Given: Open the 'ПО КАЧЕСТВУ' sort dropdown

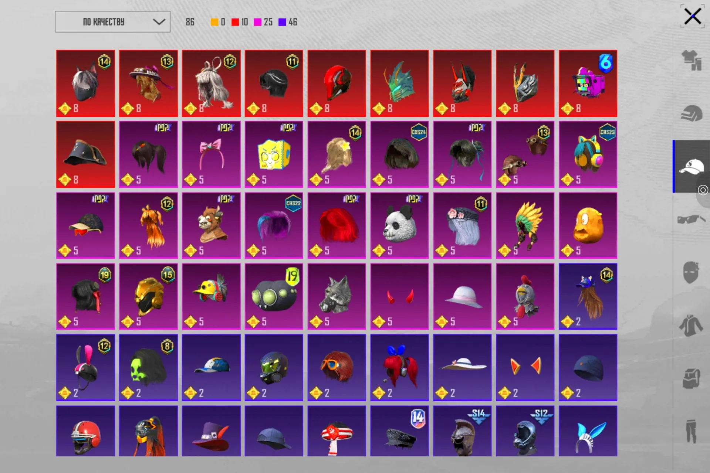Looking at the screenshot, I should (x=112, y=22).
